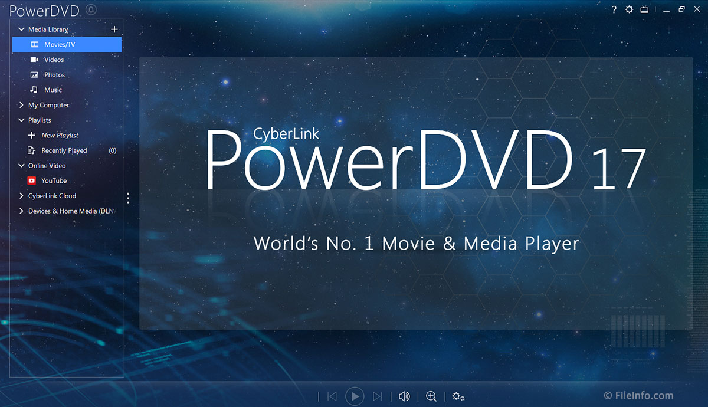
Task: Select Movies/TV in Media Library
Action: coord(67,44)
